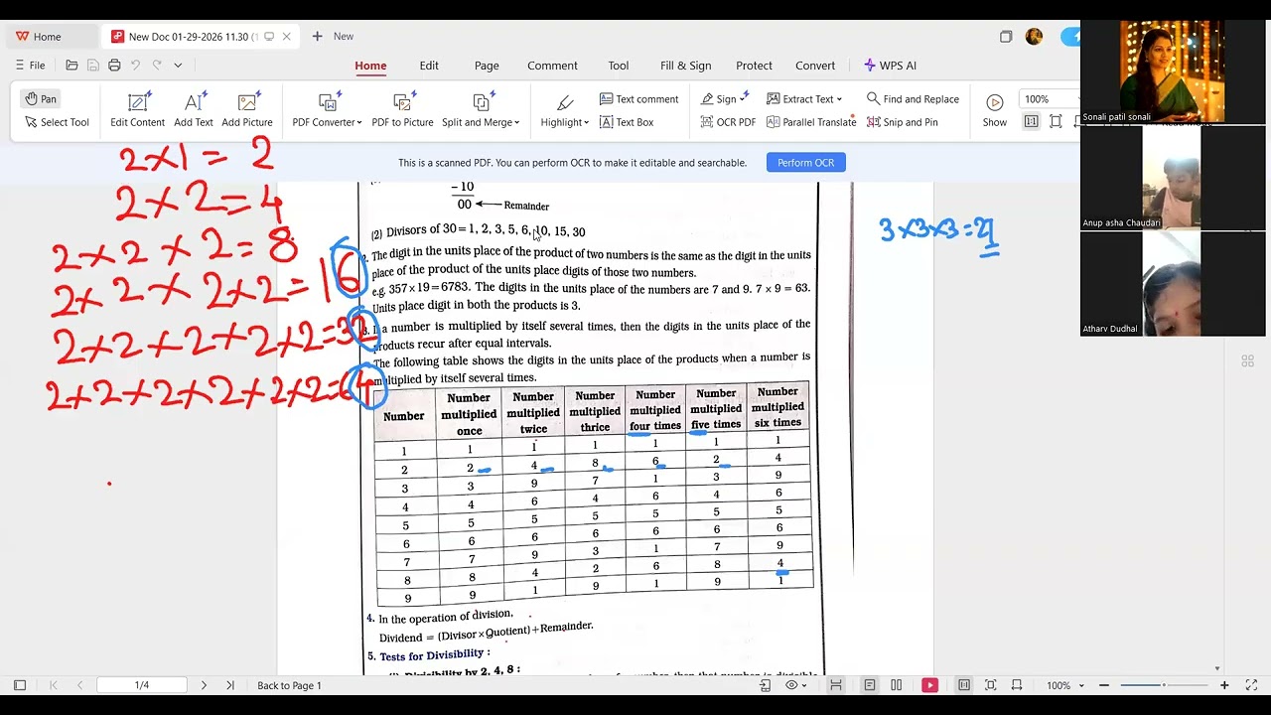Click the page number field 1/4
Screen dimensions: 1271x715
click(142, 685)
